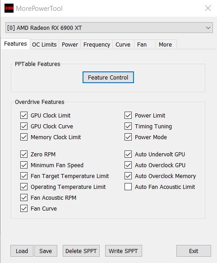217x263 pixels.
Task: Select the Frequency tab
Action: (97, 45)
